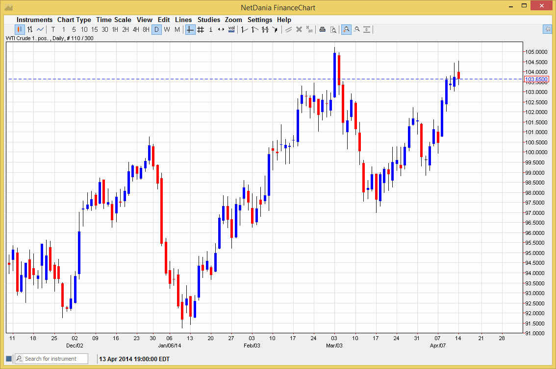This screenshot has width=556, height=369.
Task: Select the arrow line drawing tool
Action: (275, 30)
